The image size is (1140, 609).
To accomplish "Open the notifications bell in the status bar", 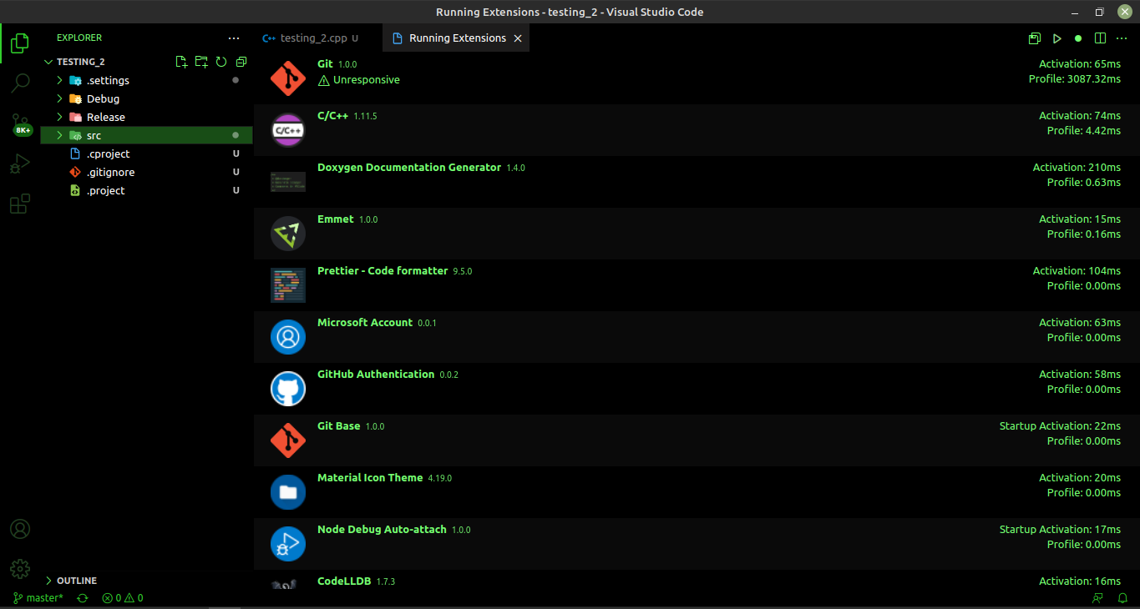I will click(1123, 598).
